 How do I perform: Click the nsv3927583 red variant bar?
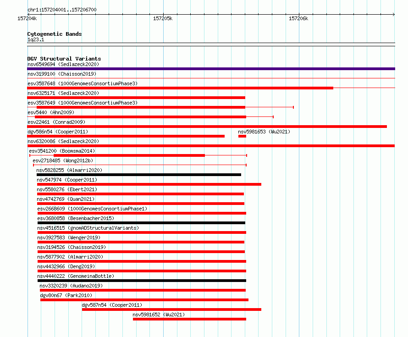tap(141, 242)
